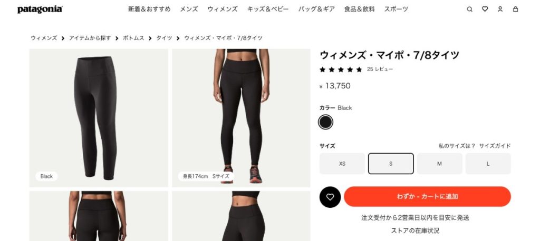Open the wishlist heart icon in header
Screen dimensions: 540x241
485,9
